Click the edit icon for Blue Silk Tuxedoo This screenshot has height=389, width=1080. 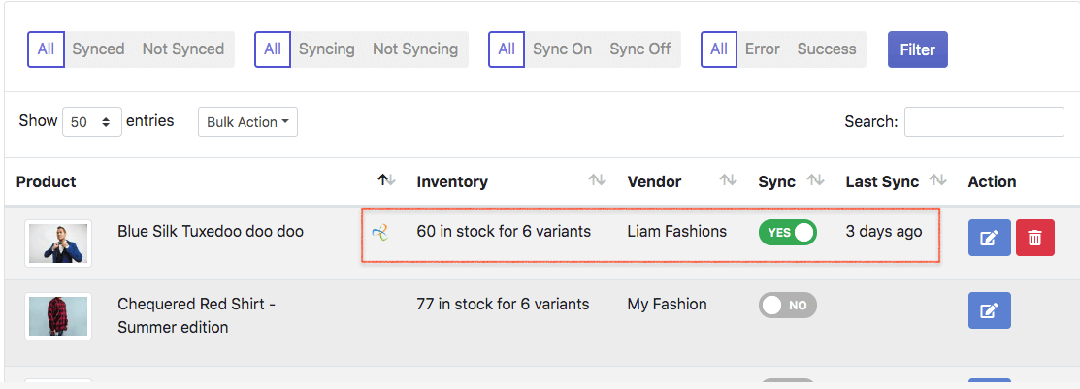[x=989, y=238]
